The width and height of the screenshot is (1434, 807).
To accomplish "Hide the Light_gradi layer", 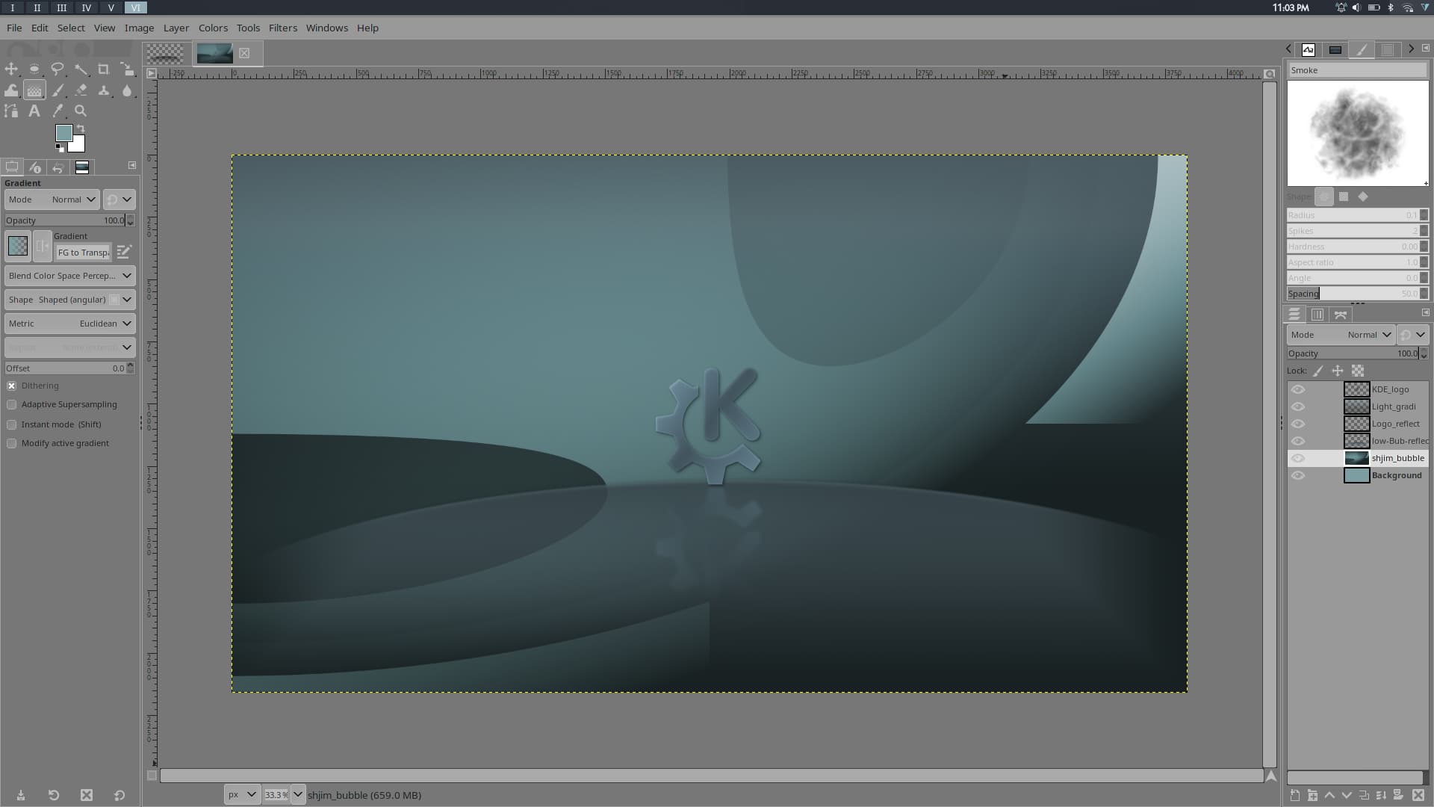I will [1298, 406].
